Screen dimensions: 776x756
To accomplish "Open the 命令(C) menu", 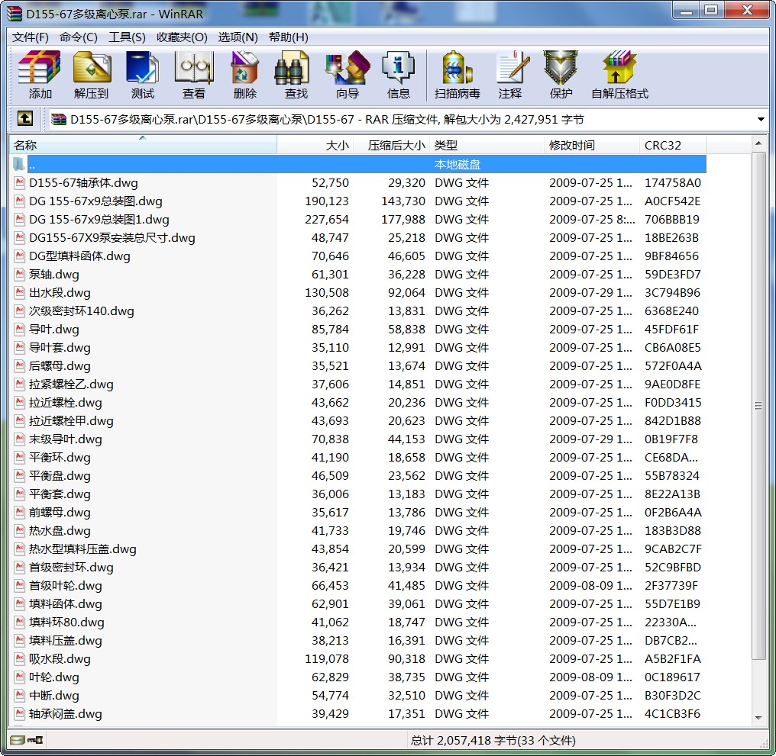I will point(78,37).
